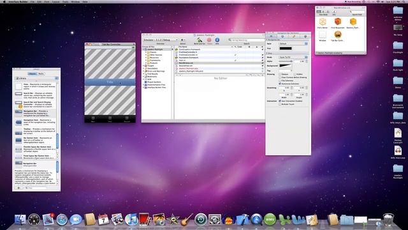408x230 pixels.
Task: Select the Tab Bar Controller icon in MainWindow.xib
Action: click(338, 34)
